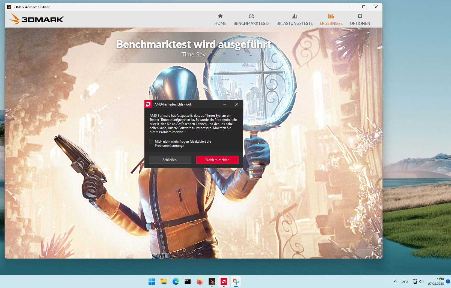This screenshot has width=451, height=288.
Task: Click the DEU language indicator
Action: tap(405, 282)
